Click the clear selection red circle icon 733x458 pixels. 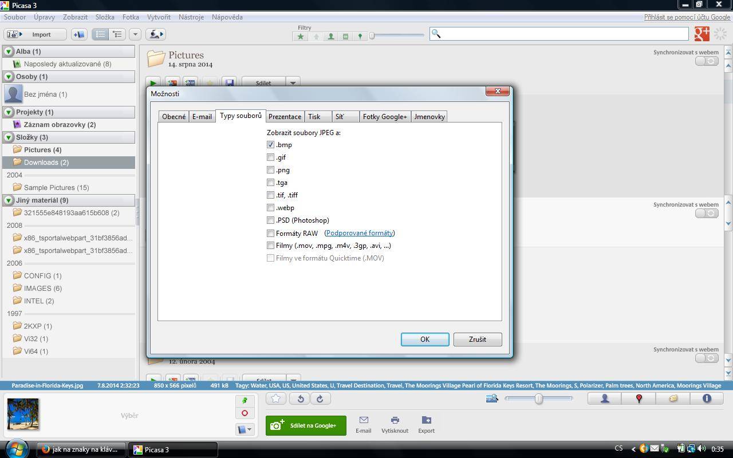245,413
